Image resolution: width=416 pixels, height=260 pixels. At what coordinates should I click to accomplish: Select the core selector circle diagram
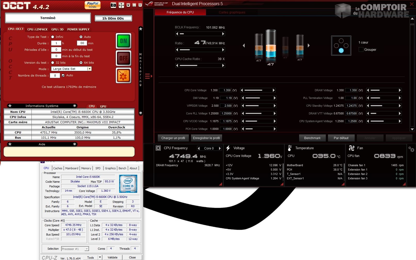[341, 46]
